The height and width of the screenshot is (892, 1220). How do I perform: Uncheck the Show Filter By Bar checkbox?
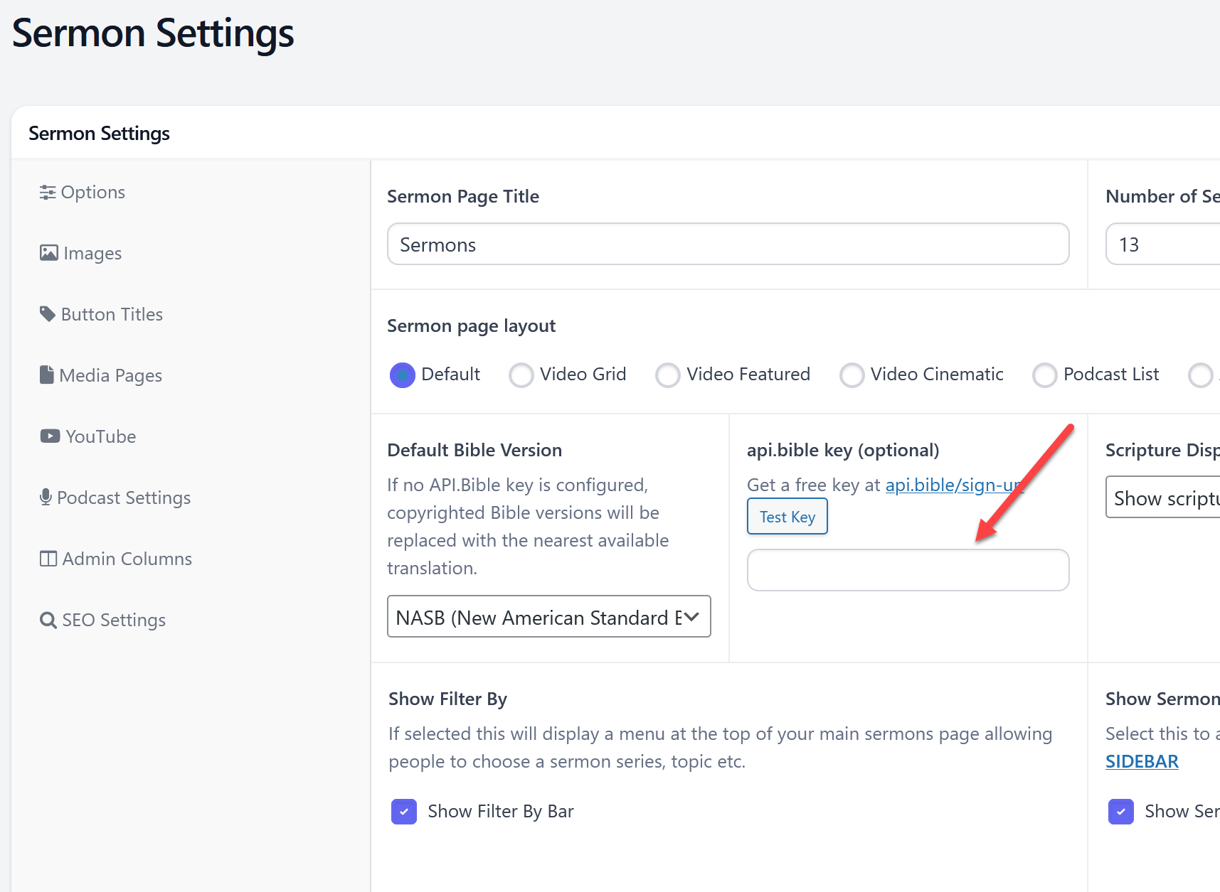[x=404, y=811]
